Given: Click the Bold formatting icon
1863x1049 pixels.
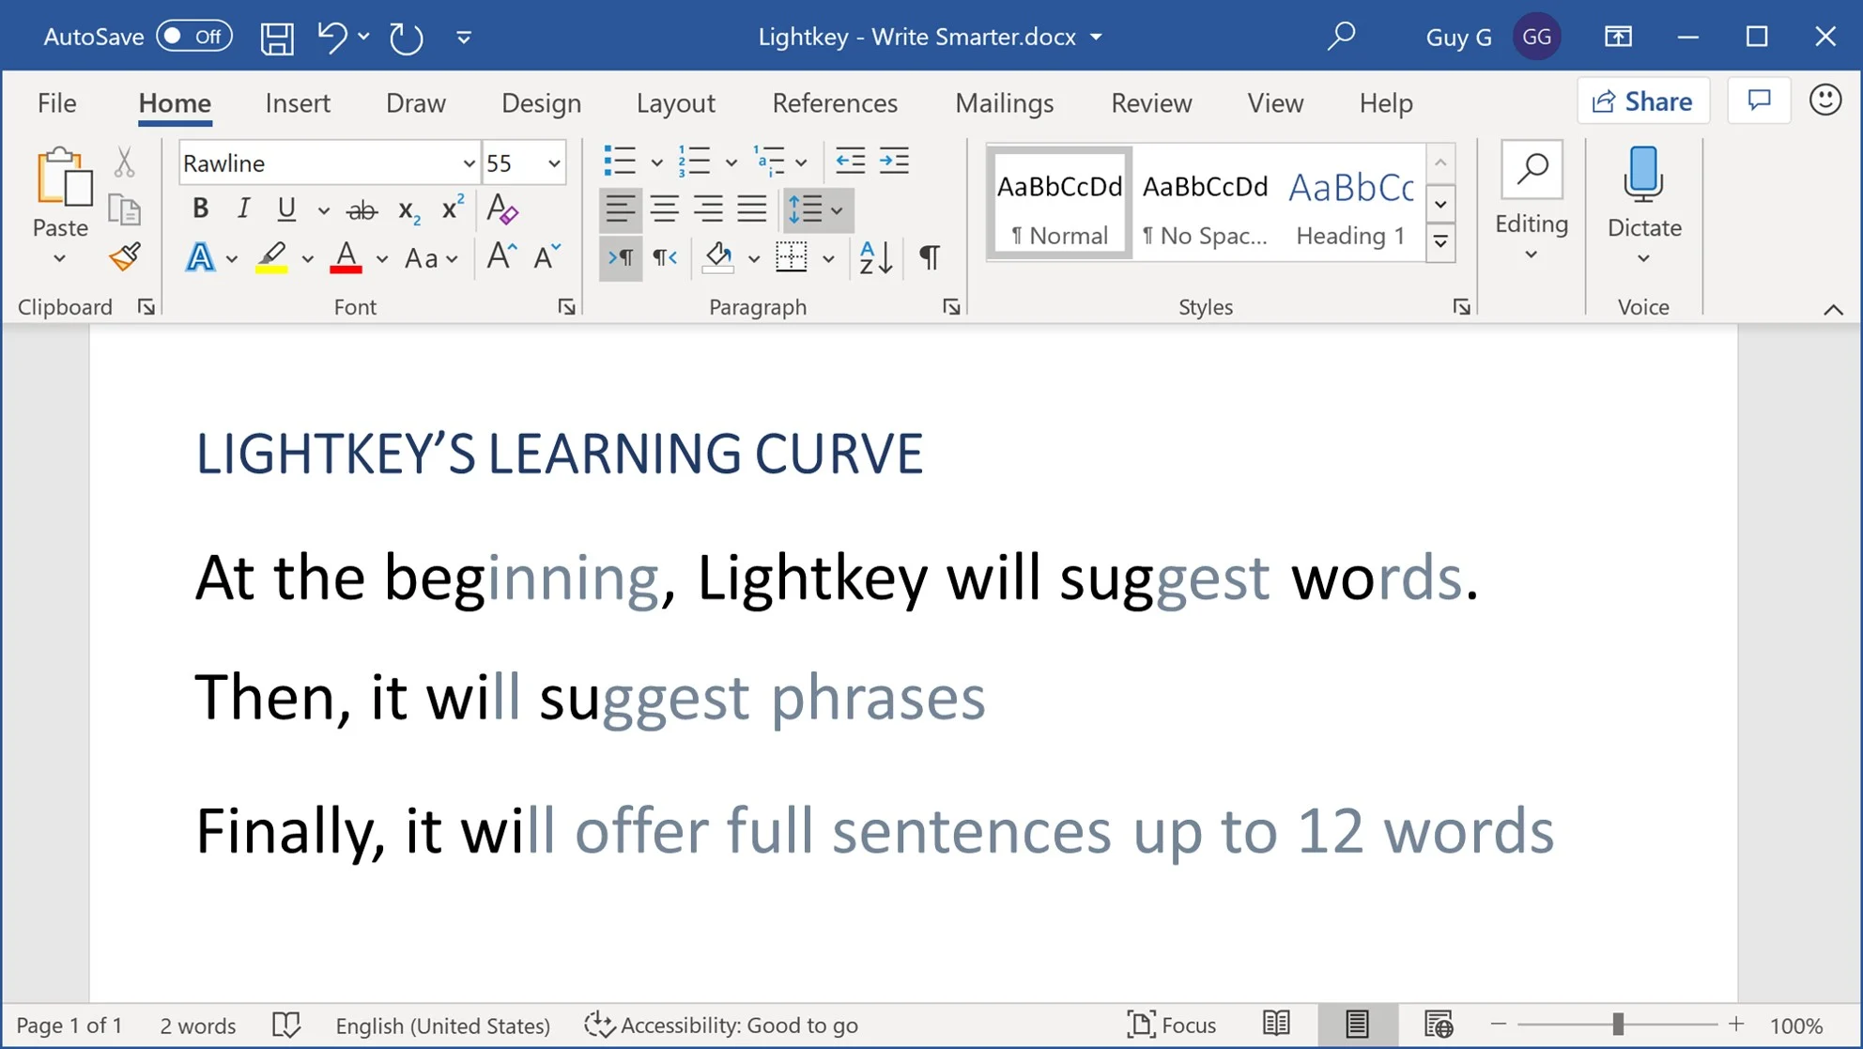Looking at the screenshot, I should coord(201,208).
